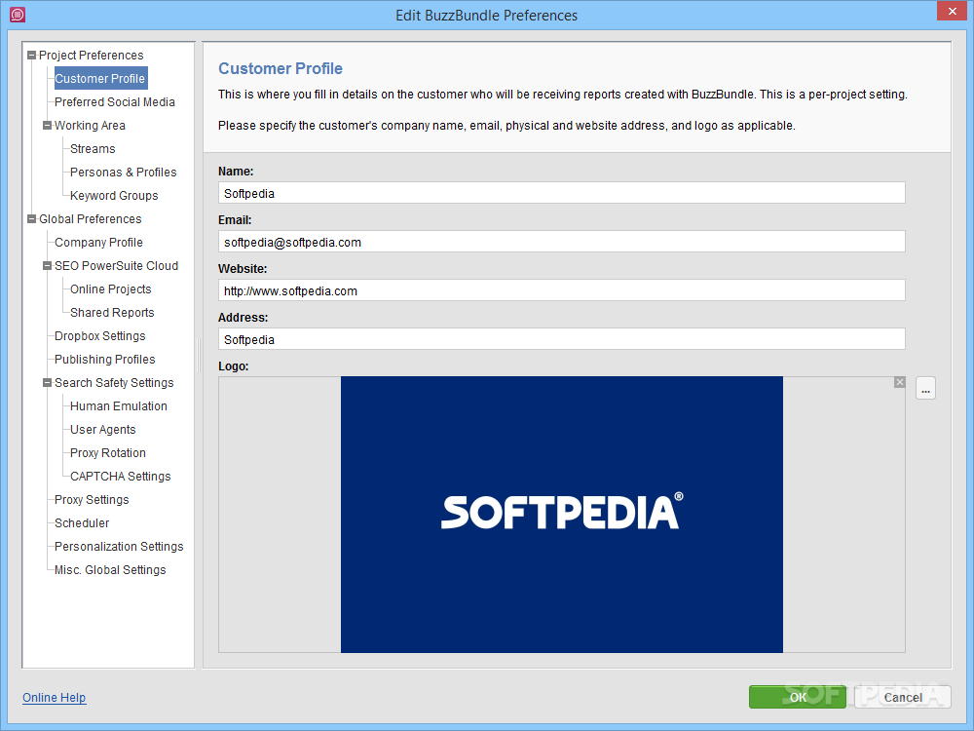974x731 pixels.
Task: Select Company Profile in Global Preferences
Action: coord(98,243)
